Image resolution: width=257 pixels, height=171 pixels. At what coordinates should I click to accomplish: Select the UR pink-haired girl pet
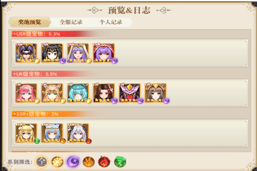(26, 93)
